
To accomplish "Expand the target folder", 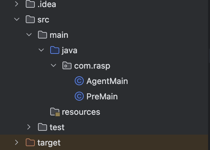I will [x=17, y=142].
